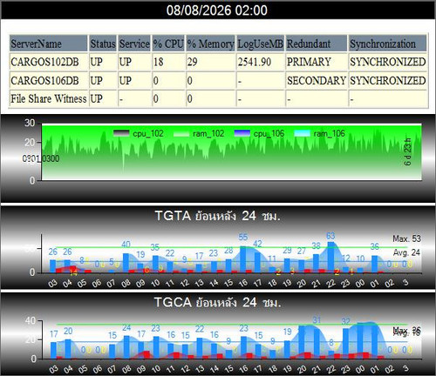436x376 pixels.
Task: Click the 08/08/2026 02:00 timestamp header
Action: pos(217,10)
